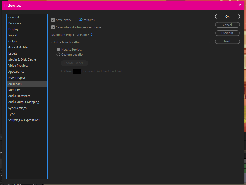Open Scripting & Expressions preferences
Screen dimensions: 246x185
click(x=24, y=120)
